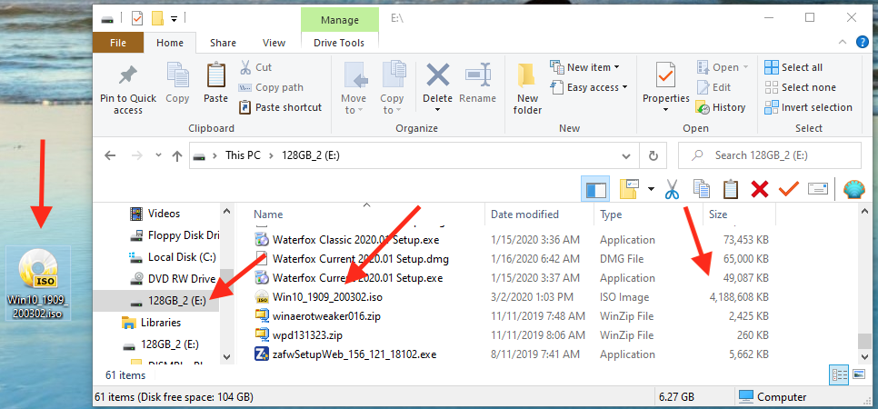Toggle the preview pane button in toolbar
Screen dimensions: 878x409
coord(596,189)
